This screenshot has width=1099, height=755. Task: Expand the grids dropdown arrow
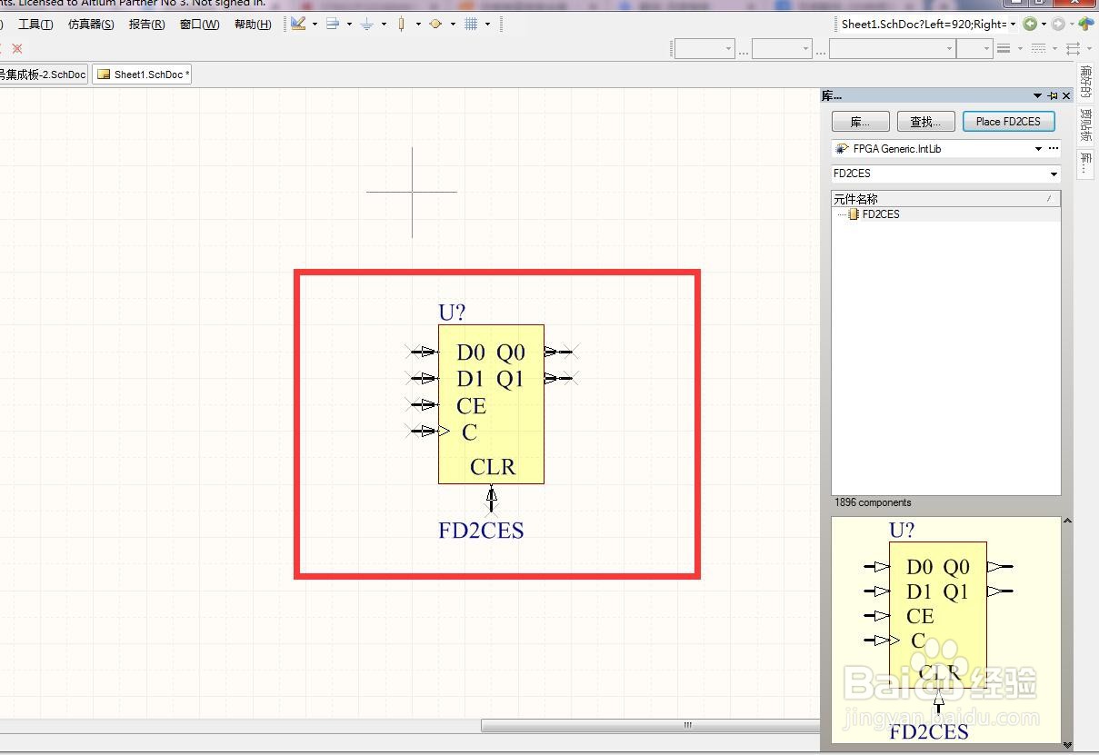(x=487, y=24)
